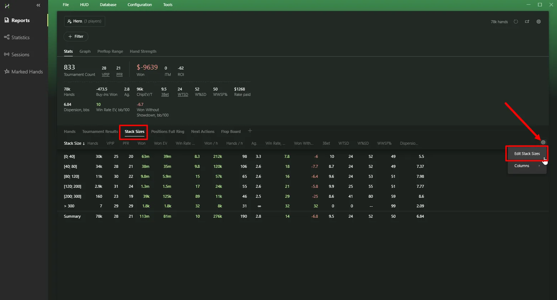Switch to the Preflop Range tab
This screenshot has height=300, width=557.
point(110,51)
